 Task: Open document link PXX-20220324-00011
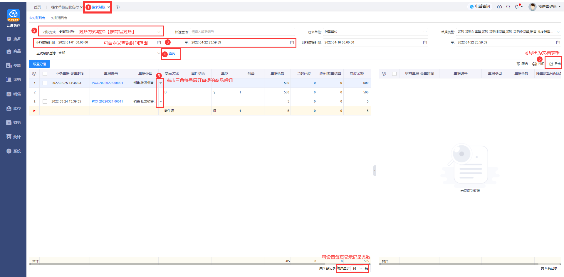click(107, 102)
